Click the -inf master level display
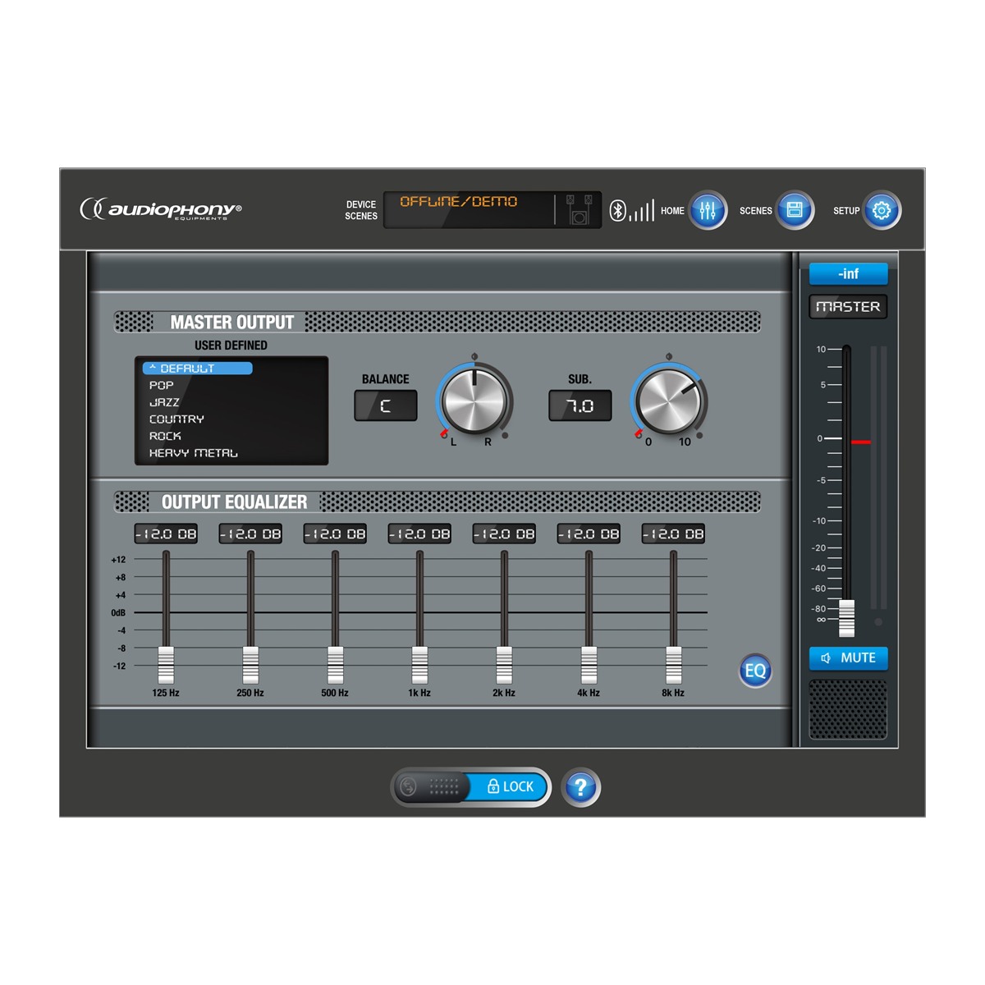The width and height of the screenshot is (985, 985). tap(849, 273)
